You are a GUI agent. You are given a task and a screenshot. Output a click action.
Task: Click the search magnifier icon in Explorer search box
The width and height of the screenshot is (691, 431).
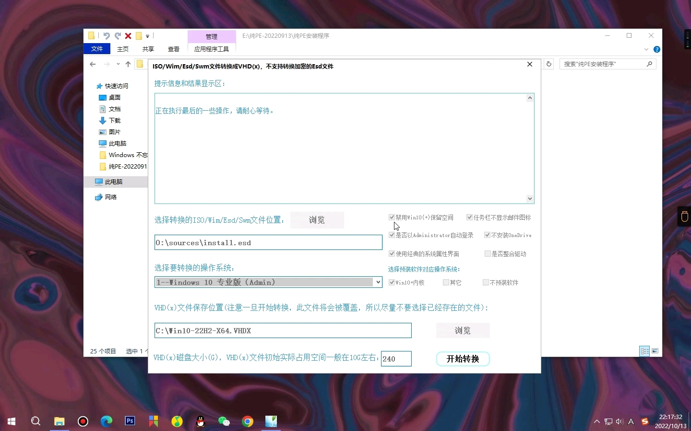click(650, 64)
